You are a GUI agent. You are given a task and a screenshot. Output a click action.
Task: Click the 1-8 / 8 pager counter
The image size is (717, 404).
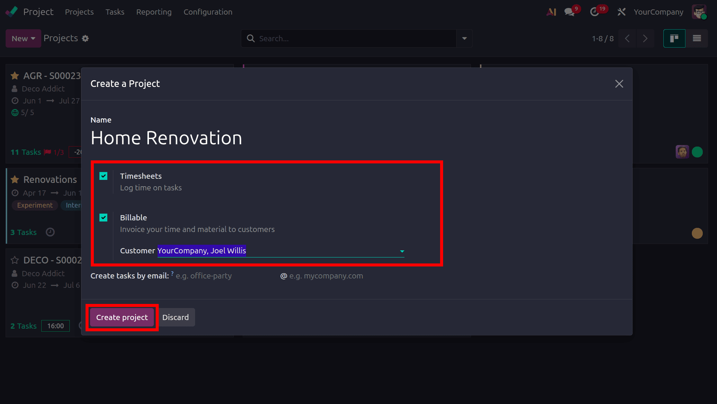click(603, 38)
